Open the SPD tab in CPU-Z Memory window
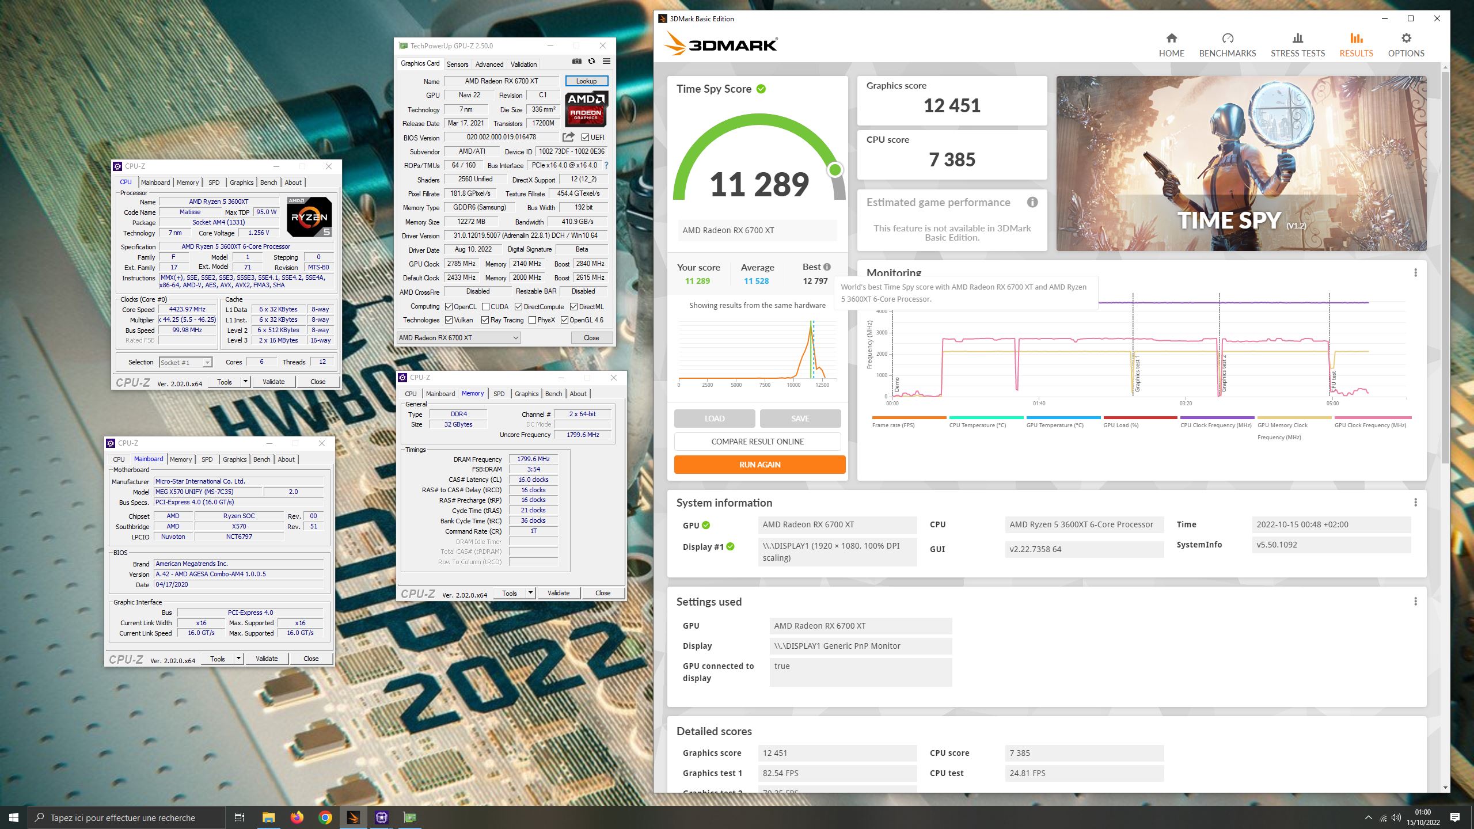Viewport: 1474px width, 829px height. click(x=499, y=394)
